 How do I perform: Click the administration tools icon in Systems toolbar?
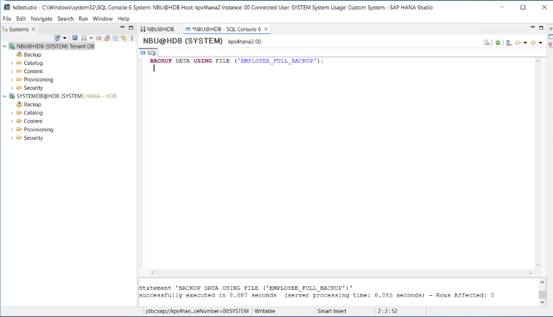(84, 38)
